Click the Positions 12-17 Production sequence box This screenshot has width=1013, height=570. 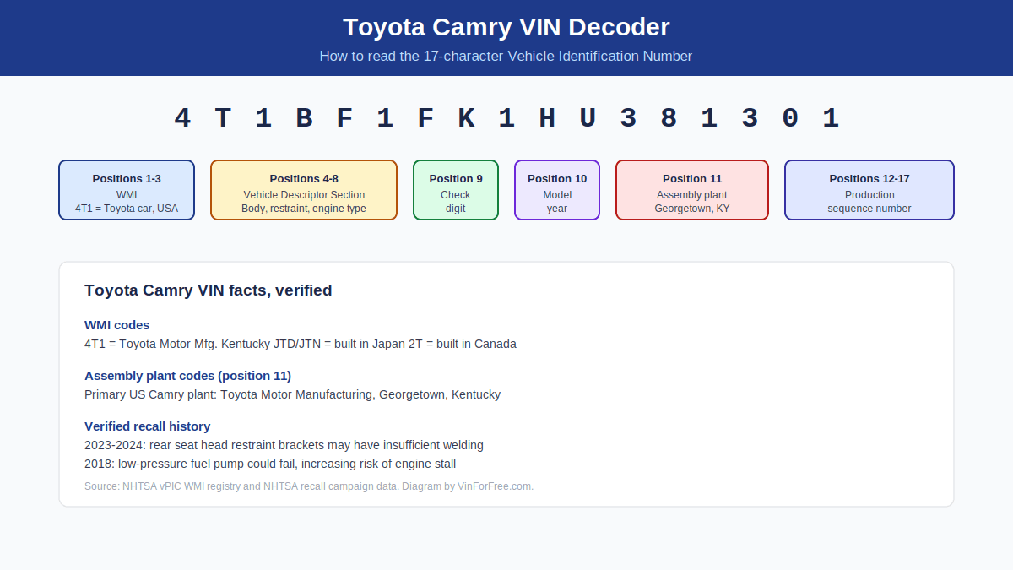pyautogui.click(x=869, y=190)
